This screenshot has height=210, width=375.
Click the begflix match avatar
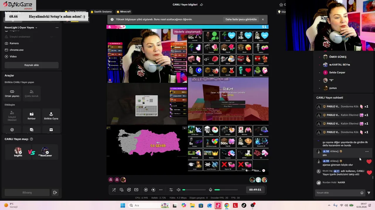click(18, 151)
